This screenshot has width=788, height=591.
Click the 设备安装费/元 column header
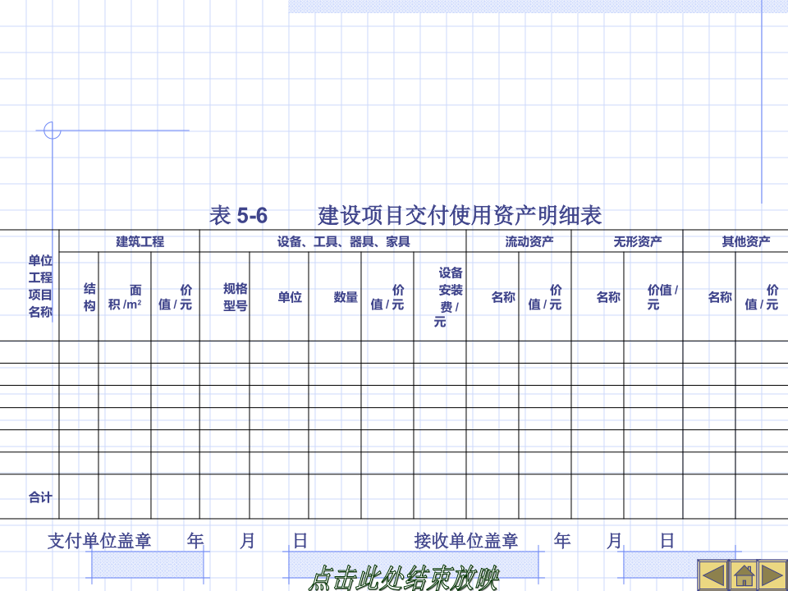click(x=448, y=297)
